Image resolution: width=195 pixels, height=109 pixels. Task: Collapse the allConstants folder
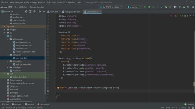(x=7, y=39)
